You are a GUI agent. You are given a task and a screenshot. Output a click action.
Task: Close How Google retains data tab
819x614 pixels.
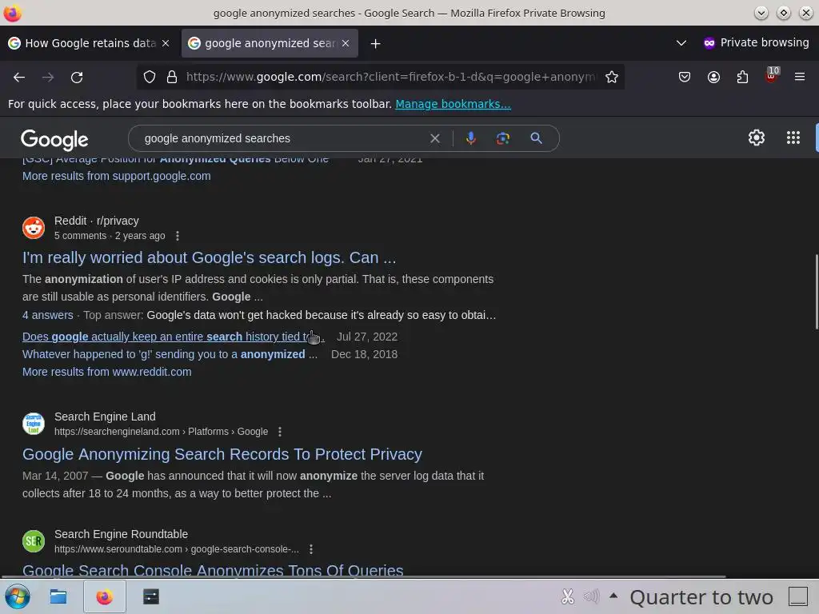tap(166, 43)
